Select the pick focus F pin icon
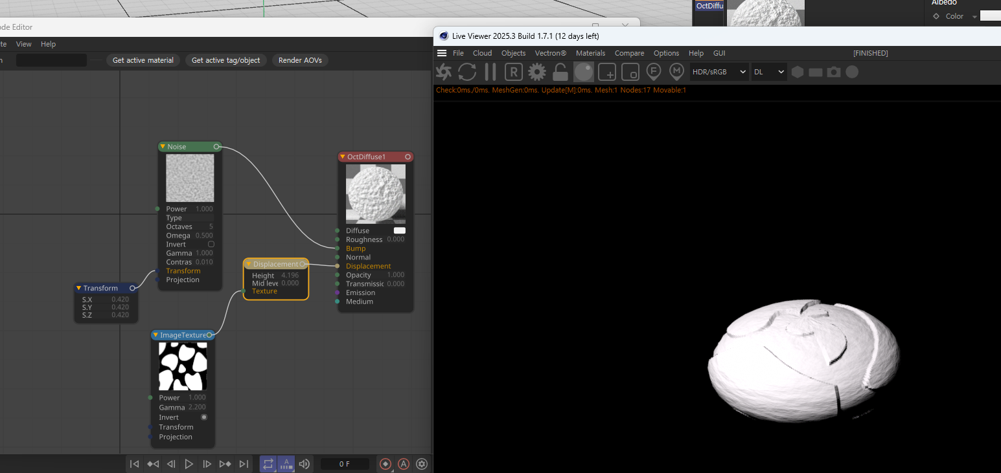Screen dimensions: 1001x473 pyautogui.click(x=654, y=72)
